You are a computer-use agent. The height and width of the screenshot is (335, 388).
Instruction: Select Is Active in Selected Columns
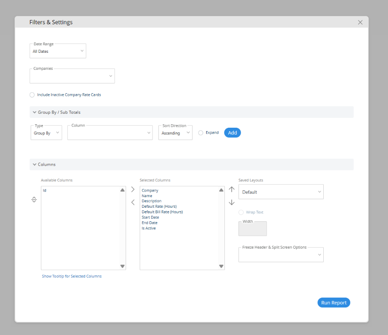[x=149, y=228]
